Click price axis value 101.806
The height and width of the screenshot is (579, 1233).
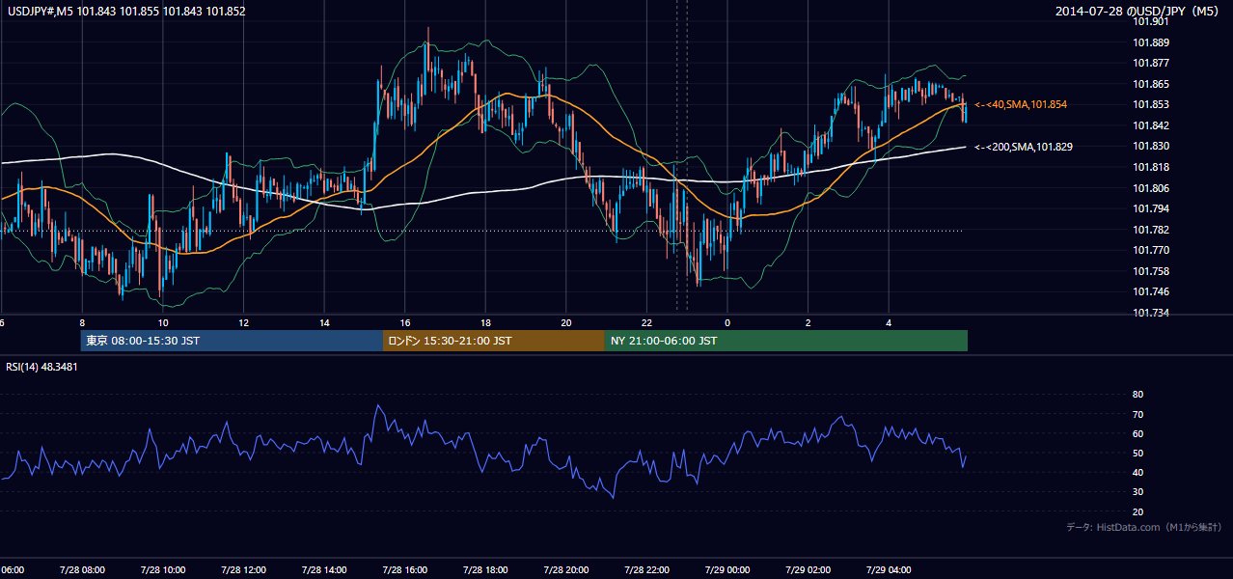1151,188
